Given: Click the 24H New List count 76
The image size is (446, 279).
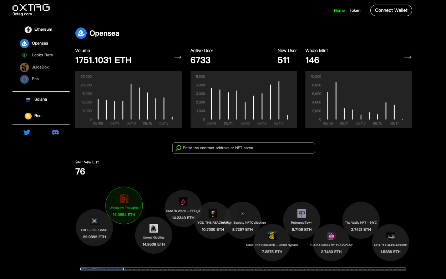Looking at the screenshot, I should tap(80, 172).
